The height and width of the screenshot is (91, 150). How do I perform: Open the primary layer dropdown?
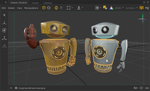tap(132, 8)
